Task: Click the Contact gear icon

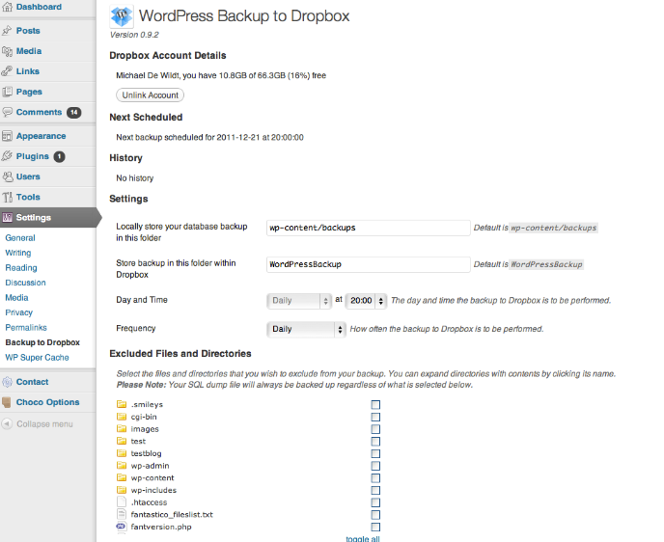Action: point(7,382)
